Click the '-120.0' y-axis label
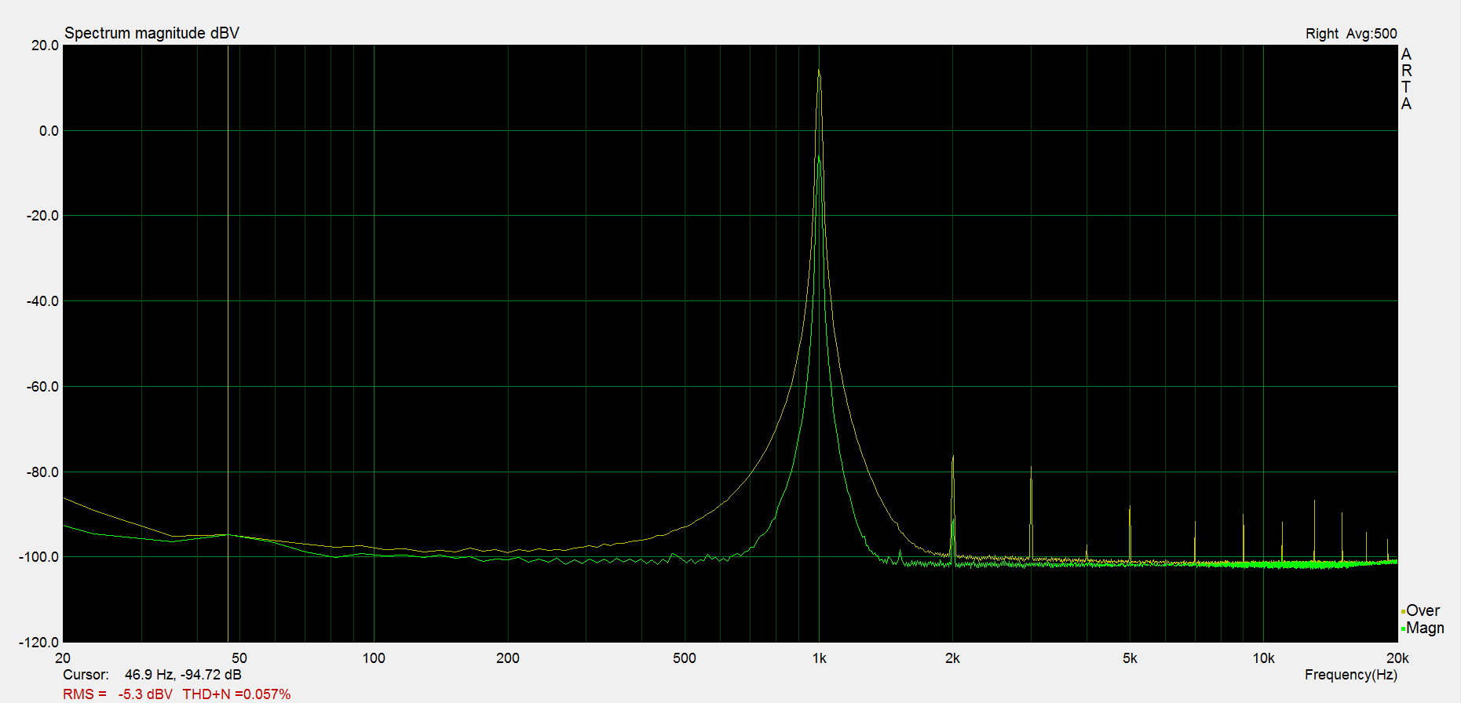Viewport: 1461px width, 703px height. pyautogui.click(x=38, y=643)
